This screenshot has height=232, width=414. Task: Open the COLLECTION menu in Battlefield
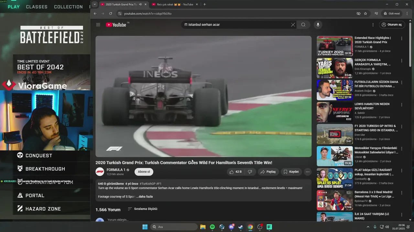point(68,7)
